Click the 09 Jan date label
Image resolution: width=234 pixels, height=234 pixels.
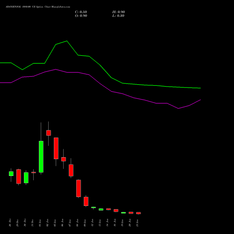click(x=85, y=223)
